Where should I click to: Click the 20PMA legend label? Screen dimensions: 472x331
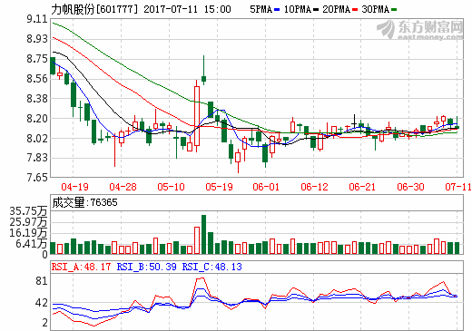[x=336, y=9]
